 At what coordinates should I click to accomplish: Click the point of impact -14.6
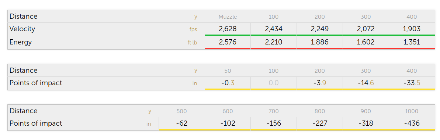(x=365, y=83)
